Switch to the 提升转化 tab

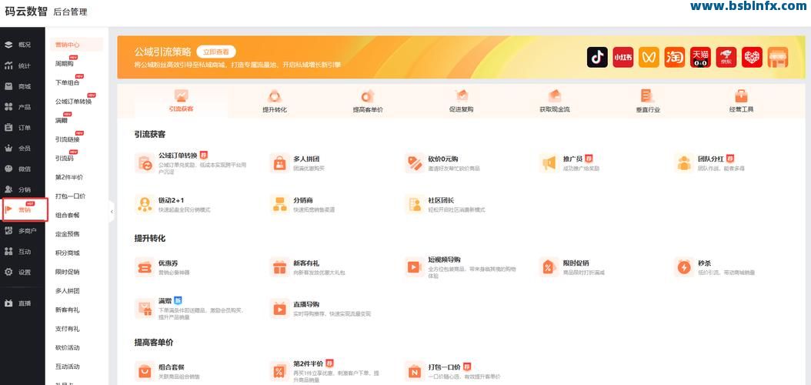[x=275, y=102]
